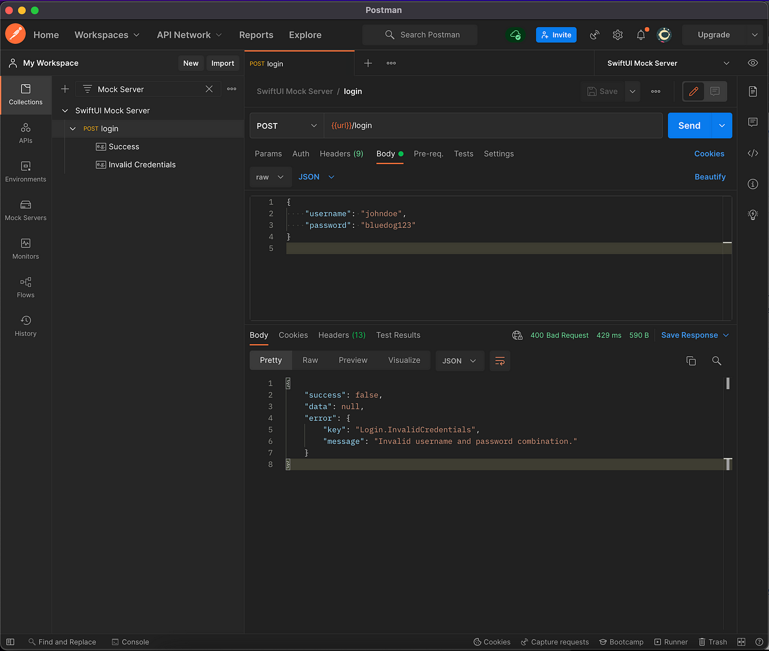Open Send options dropdown arrow
The height and width of the screenshot is (651, 769).
722,126
